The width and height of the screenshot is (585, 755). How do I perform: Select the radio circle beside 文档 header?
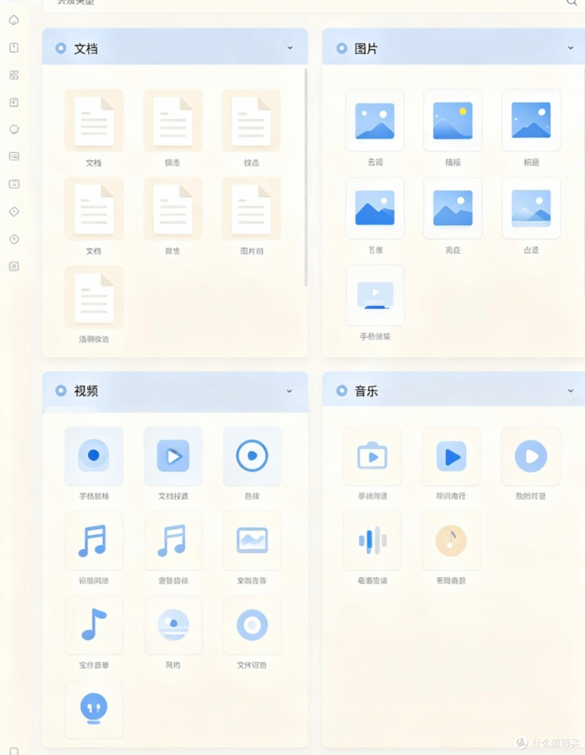(61, 48)
